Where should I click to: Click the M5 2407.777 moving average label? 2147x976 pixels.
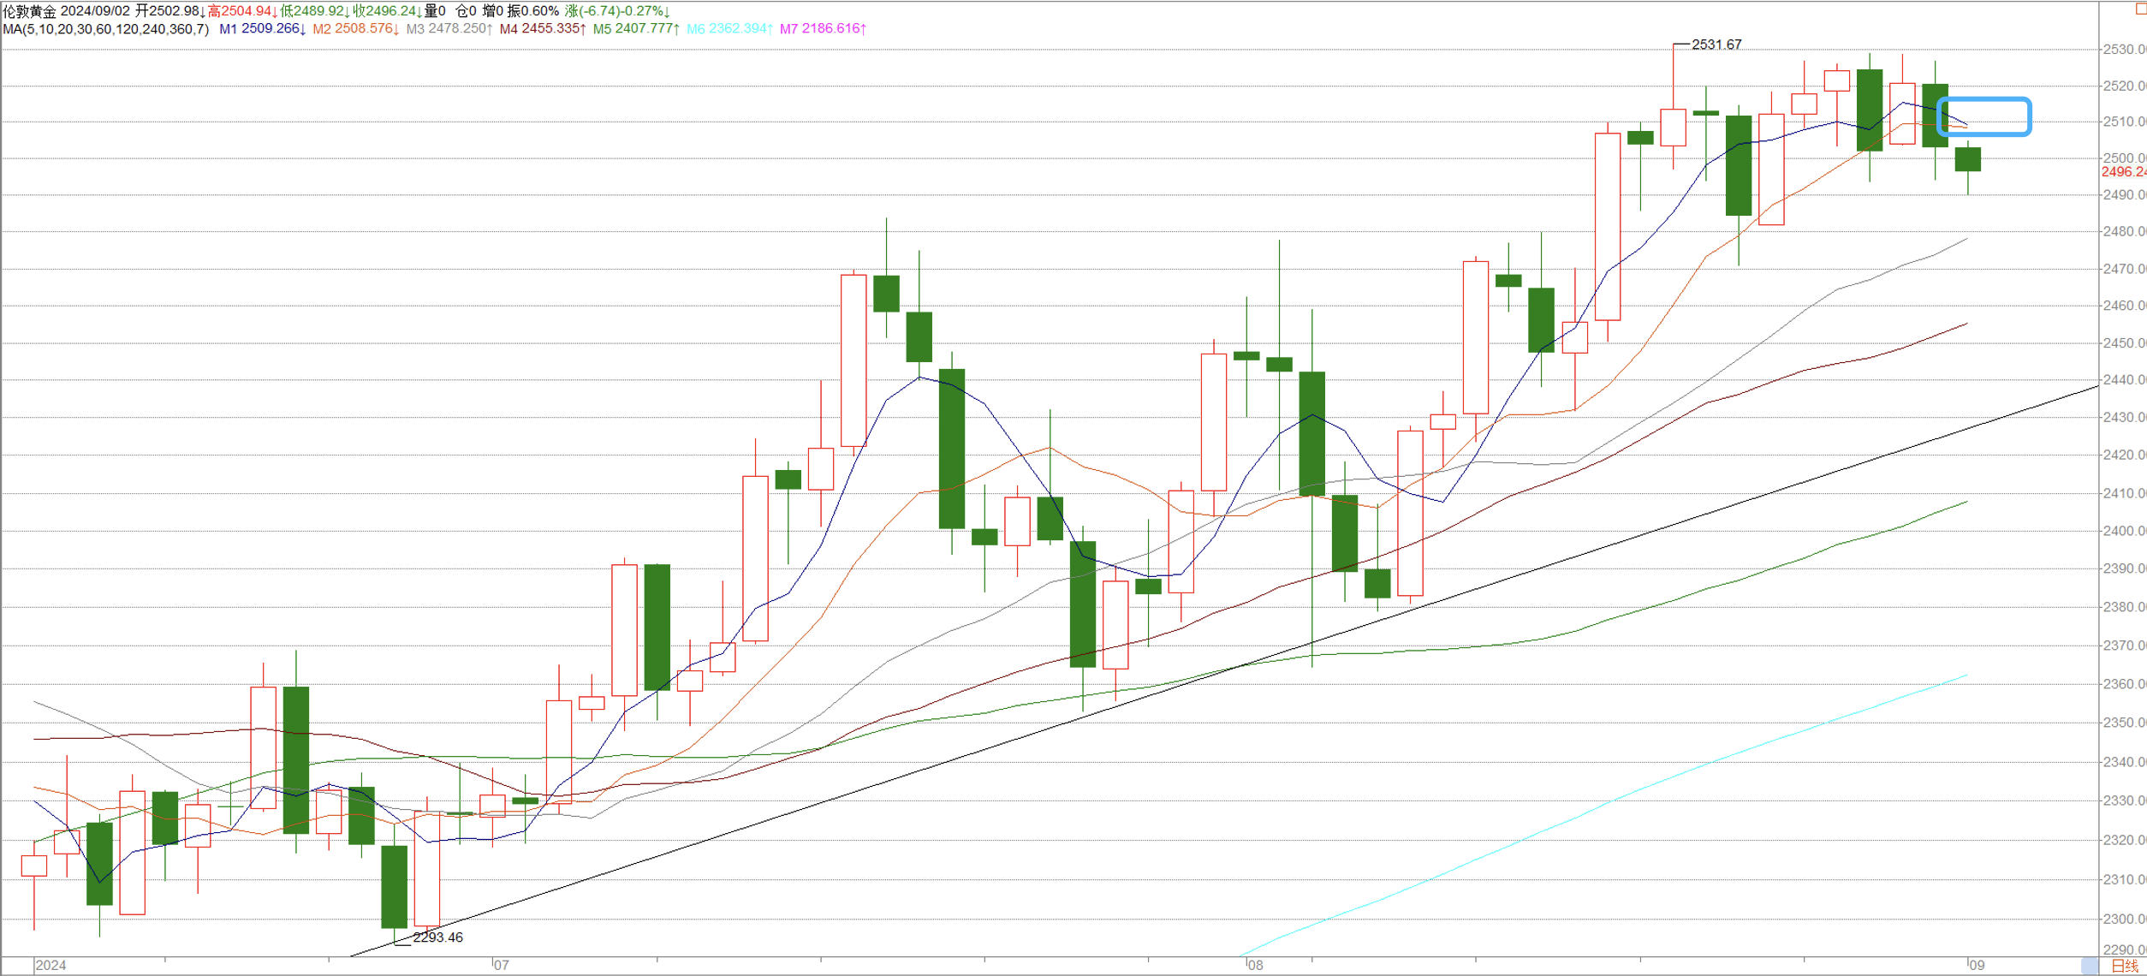636,29
